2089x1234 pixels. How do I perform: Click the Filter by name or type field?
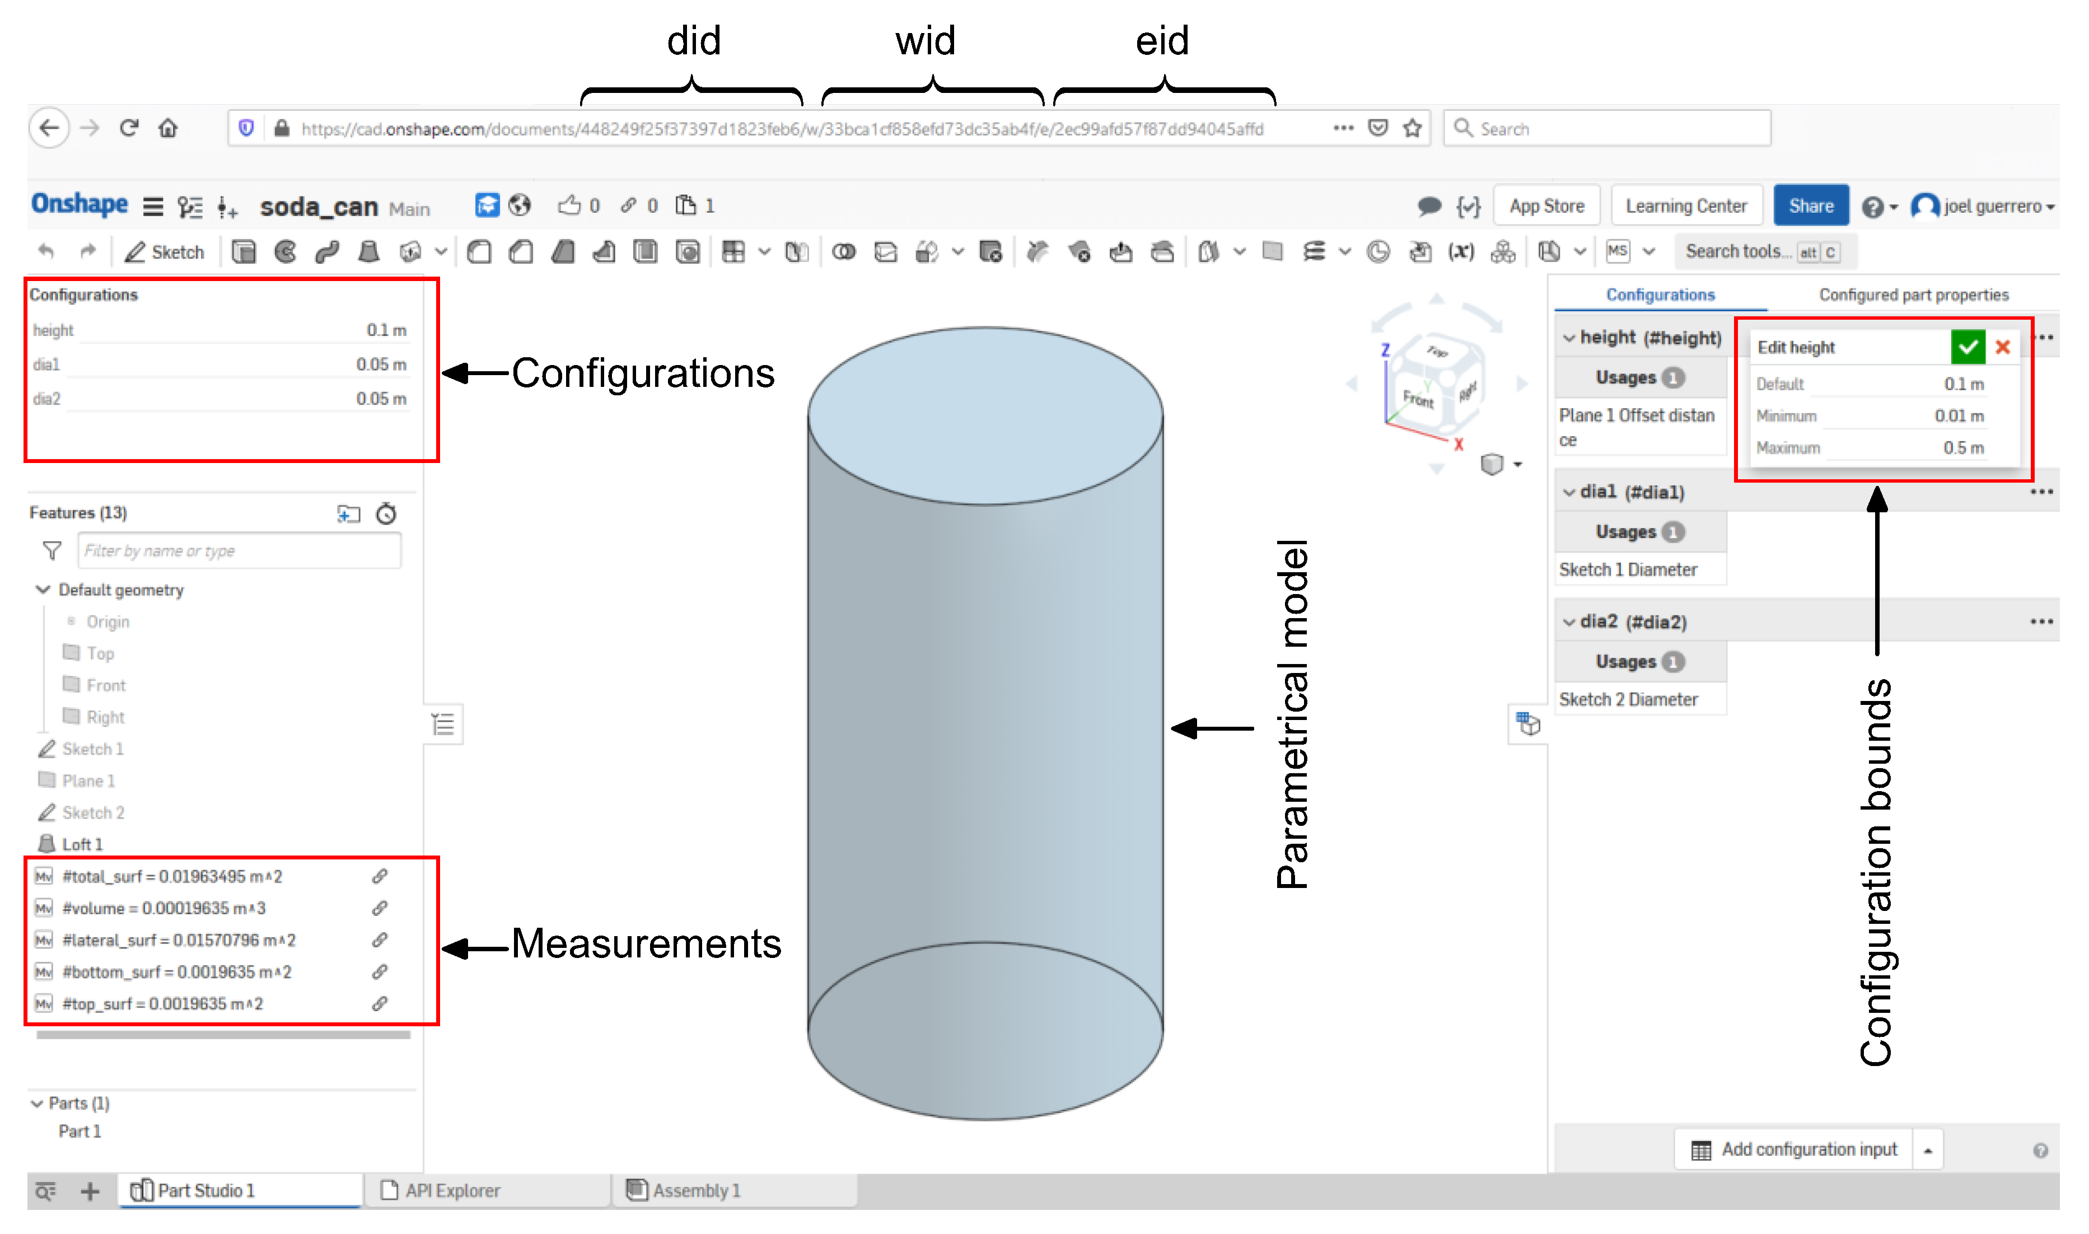coord(240,550)
